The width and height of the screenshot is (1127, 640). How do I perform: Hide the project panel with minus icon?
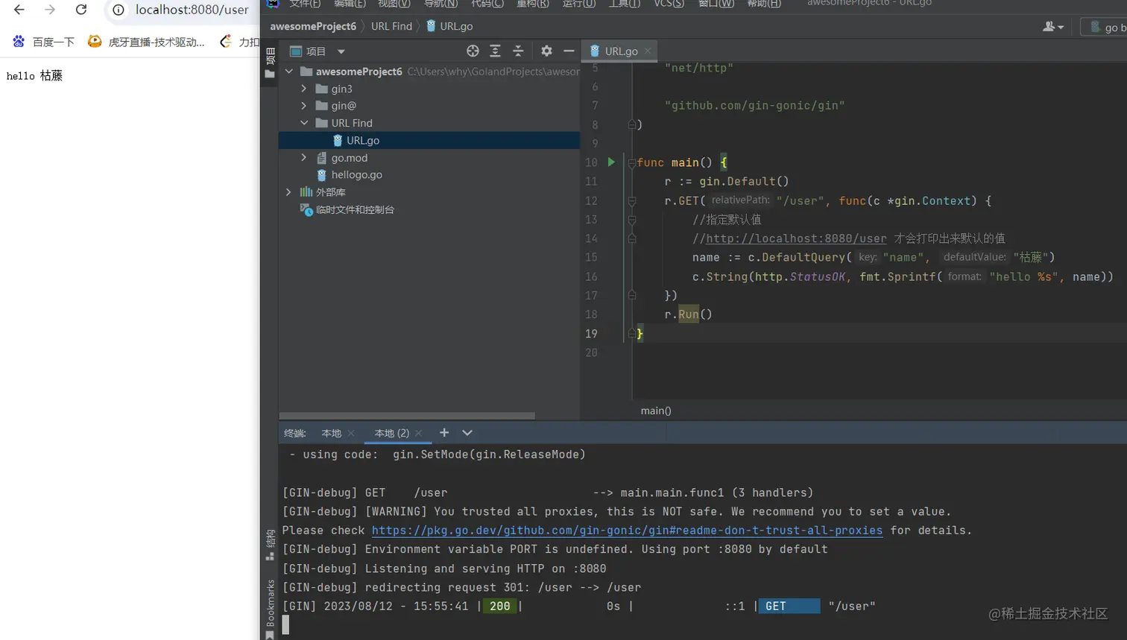[569, 51]
